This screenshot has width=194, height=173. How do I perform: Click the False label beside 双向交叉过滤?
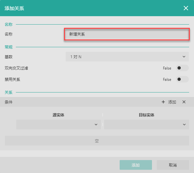click(x=167, y=68)
